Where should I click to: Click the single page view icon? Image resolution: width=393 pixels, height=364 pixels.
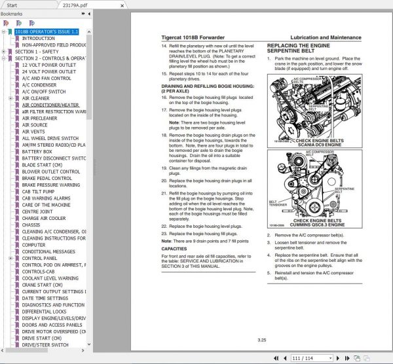pyautogui.click(x=357, y=358)
